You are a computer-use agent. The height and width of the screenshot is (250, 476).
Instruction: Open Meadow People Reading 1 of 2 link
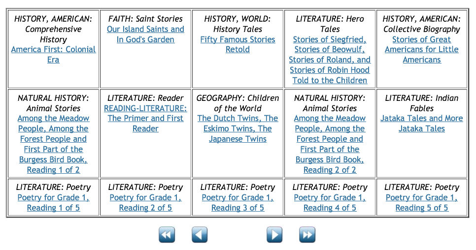tap(53, 144)
